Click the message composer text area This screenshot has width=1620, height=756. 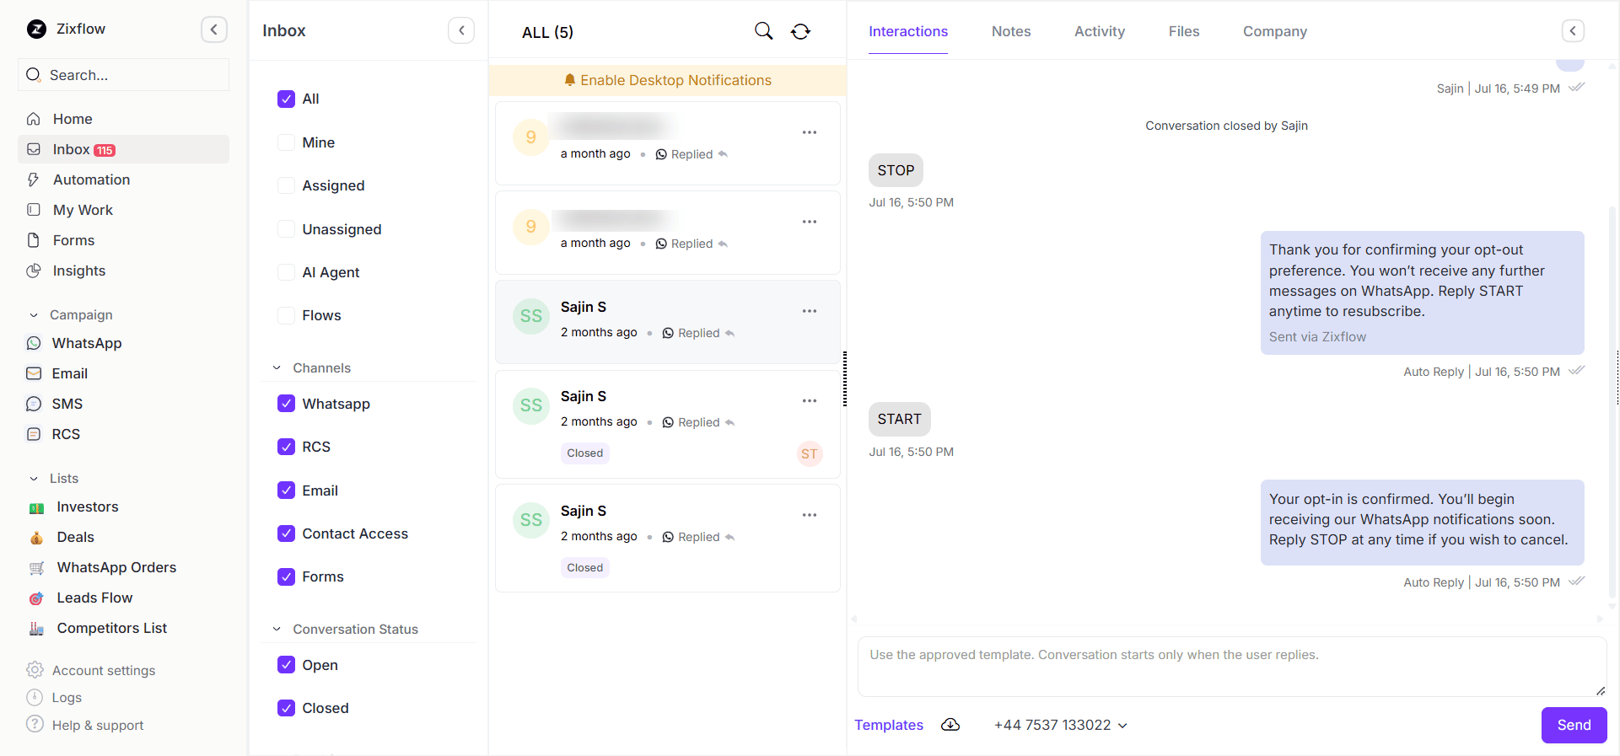pos(1231,667)
